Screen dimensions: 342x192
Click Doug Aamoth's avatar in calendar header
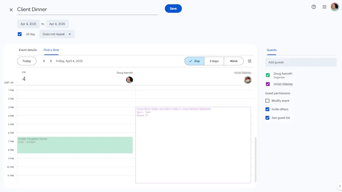pos(130,80)
